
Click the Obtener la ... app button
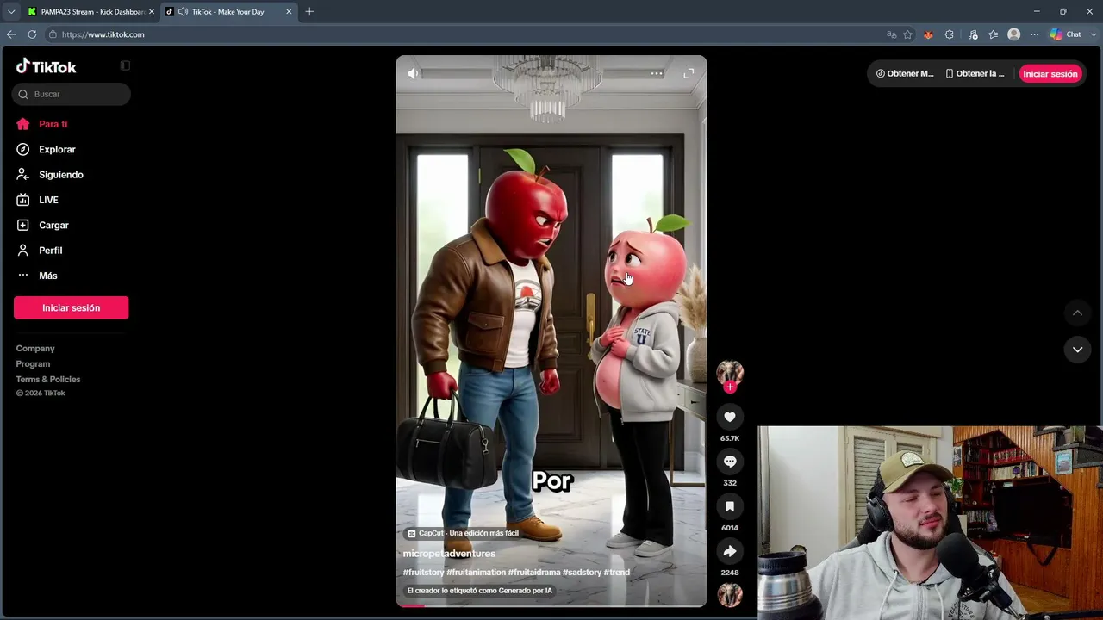[975, 73]
